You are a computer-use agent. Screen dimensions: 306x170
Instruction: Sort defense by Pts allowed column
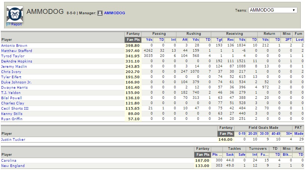(217, 155)
